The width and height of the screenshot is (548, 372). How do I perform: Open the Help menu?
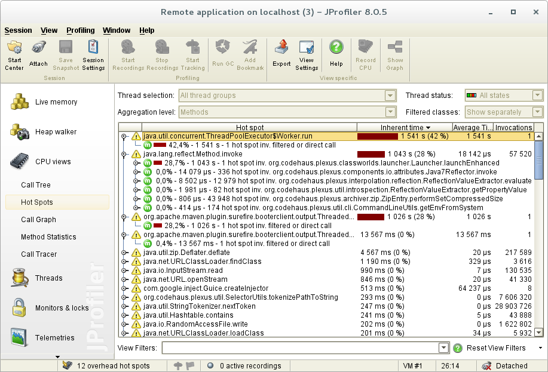pos(147,30)
